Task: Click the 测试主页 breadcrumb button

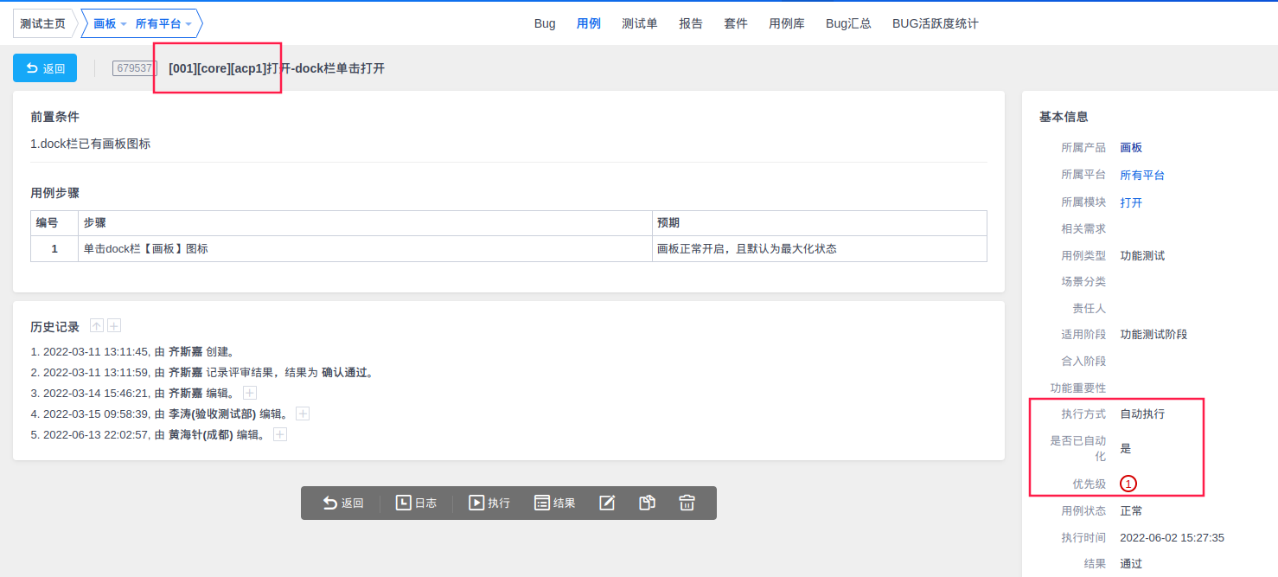Action: 42,23
